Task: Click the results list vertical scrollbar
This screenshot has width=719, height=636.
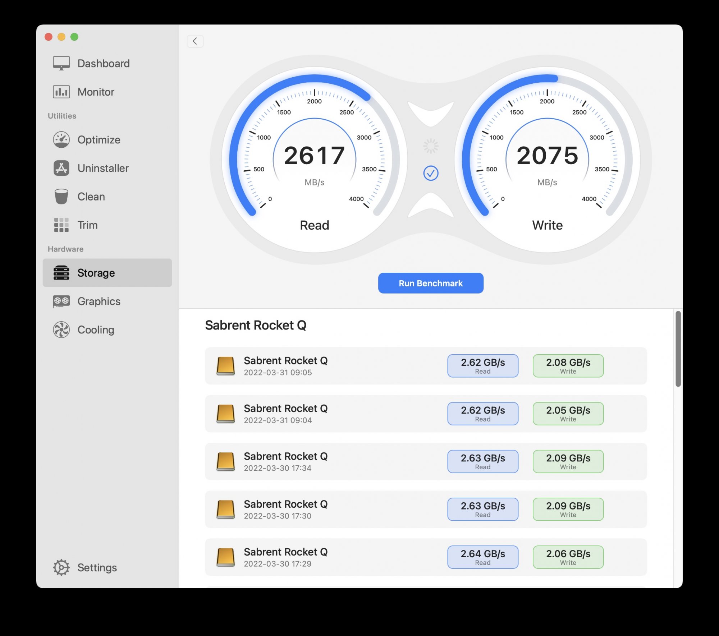Action: click(x=678, y=349)
